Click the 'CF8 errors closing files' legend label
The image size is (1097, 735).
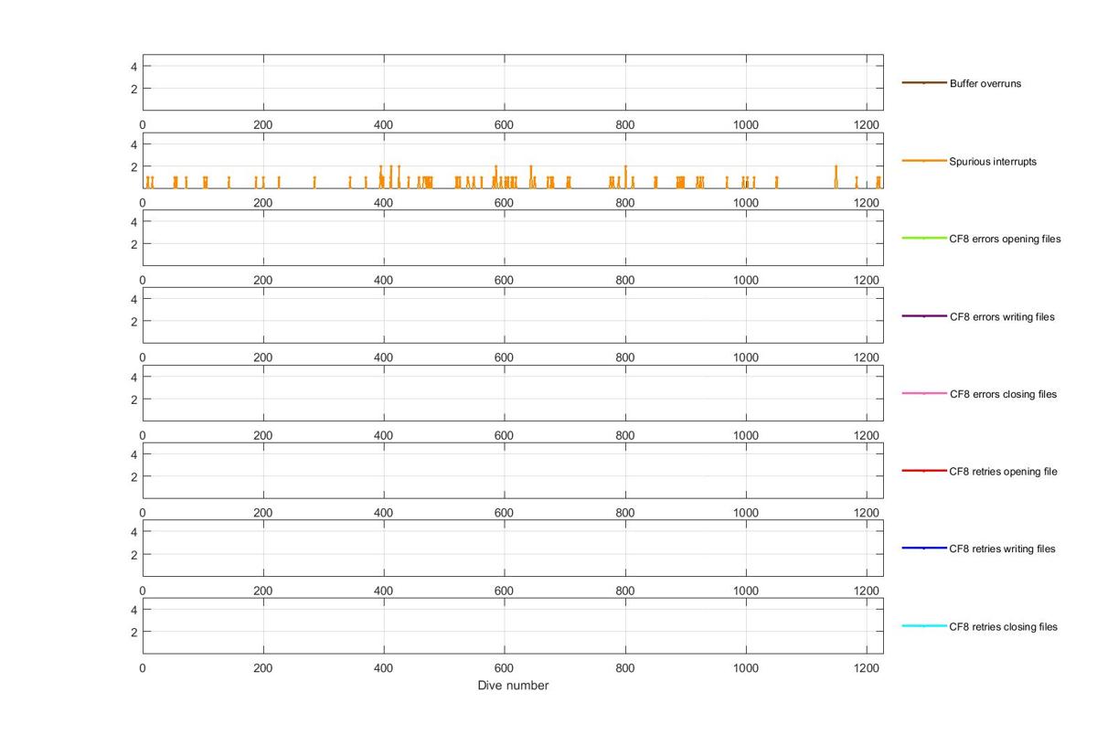1003,394
